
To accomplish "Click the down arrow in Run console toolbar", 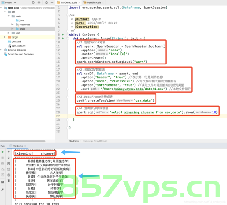I will [9, 158].
